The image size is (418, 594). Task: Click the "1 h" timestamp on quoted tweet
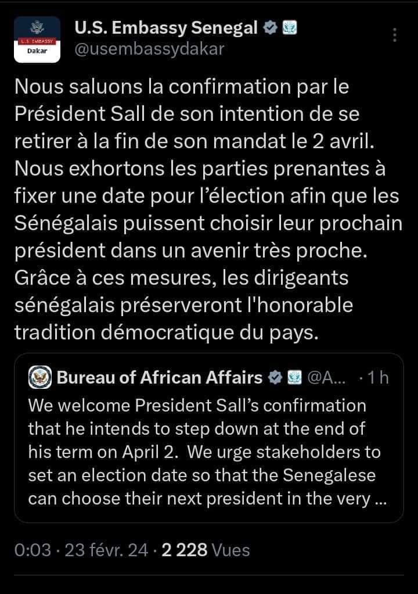point(377,378)
